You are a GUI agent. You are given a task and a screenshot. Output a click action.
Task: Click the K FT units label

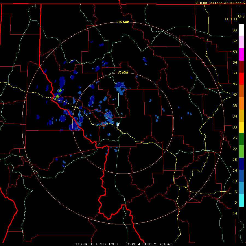point(231,19)
